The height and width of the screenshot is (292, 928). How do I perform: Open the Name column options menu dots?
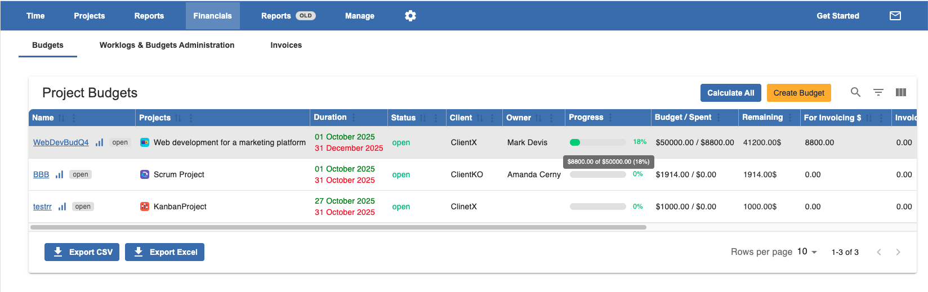click(74, 118)
